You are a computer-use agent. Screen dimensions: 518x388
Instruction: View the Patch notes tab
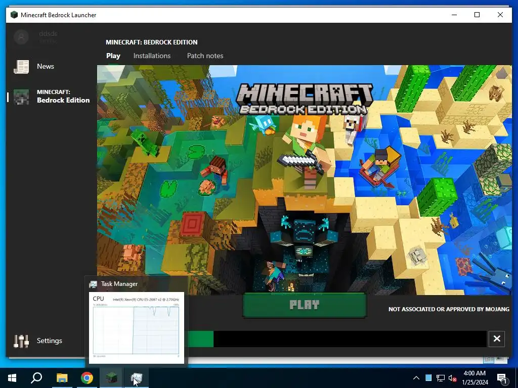point(205,56)
